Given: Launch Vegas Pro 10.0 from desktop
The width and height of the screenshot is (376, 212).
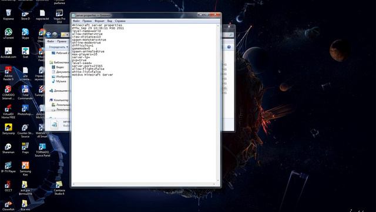Looking at the screenshot, I should coord(59,16).
